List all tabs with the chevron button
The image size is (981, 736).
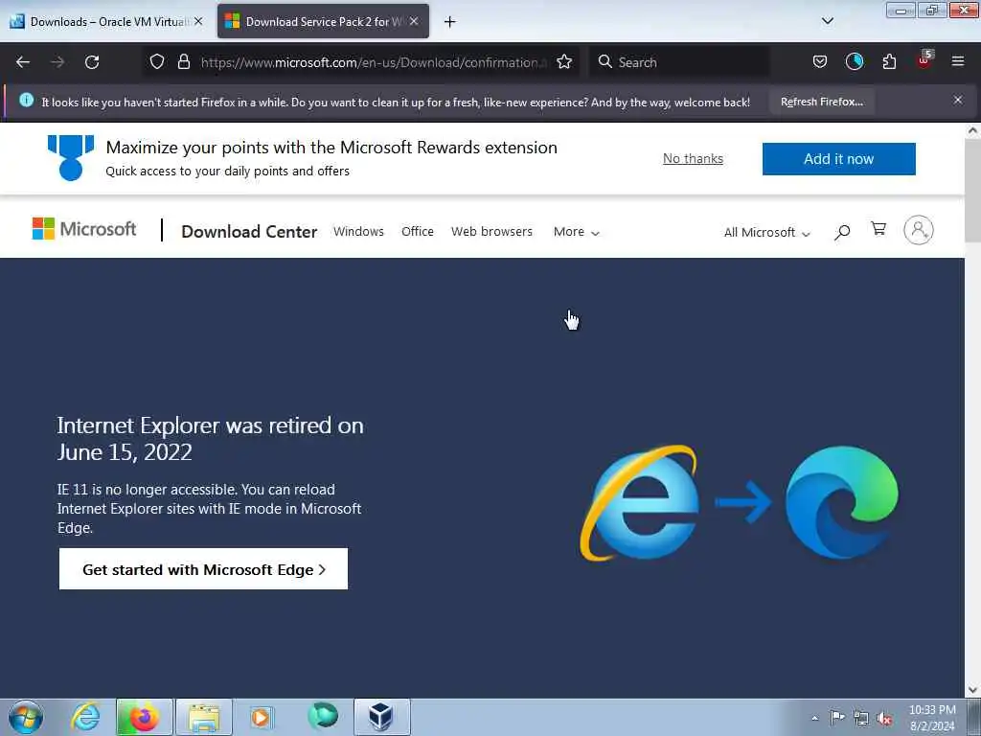[827, 21]
